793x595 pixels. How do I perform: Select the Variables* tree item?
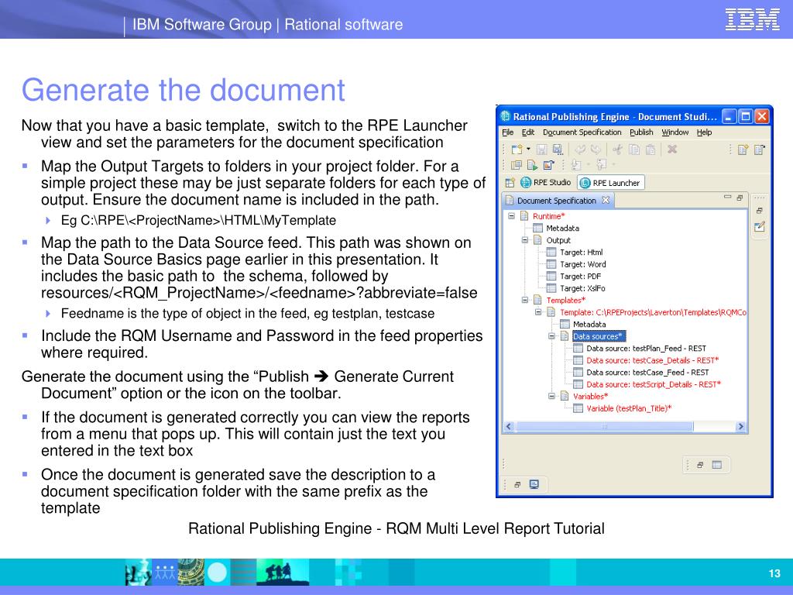tap(590, 396)
